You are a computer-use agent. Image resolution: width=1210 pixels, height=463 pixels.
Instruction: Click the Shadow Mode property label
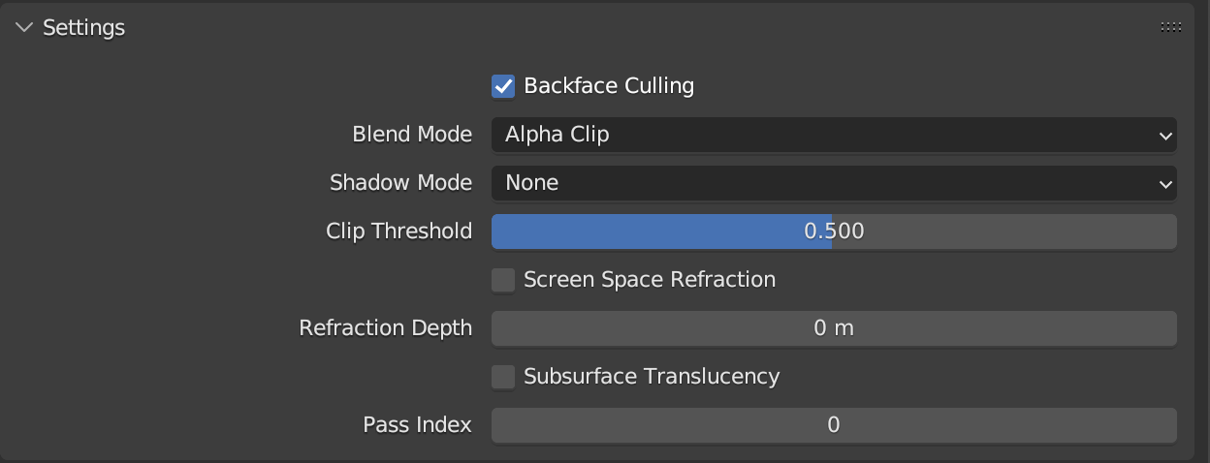pos(400,183)
